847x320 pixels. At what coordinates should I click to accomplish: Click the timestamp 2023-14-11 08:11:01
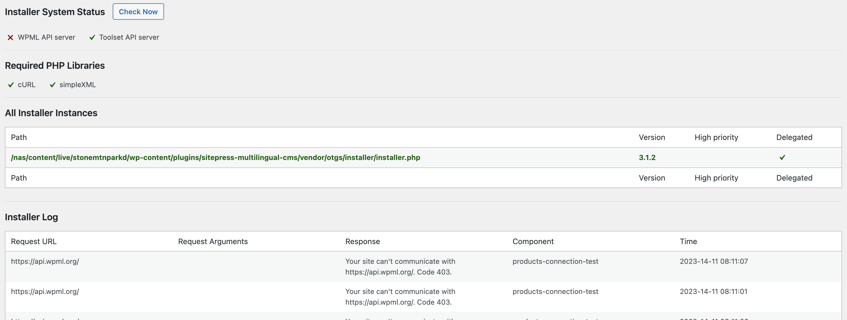click(713, 292)
